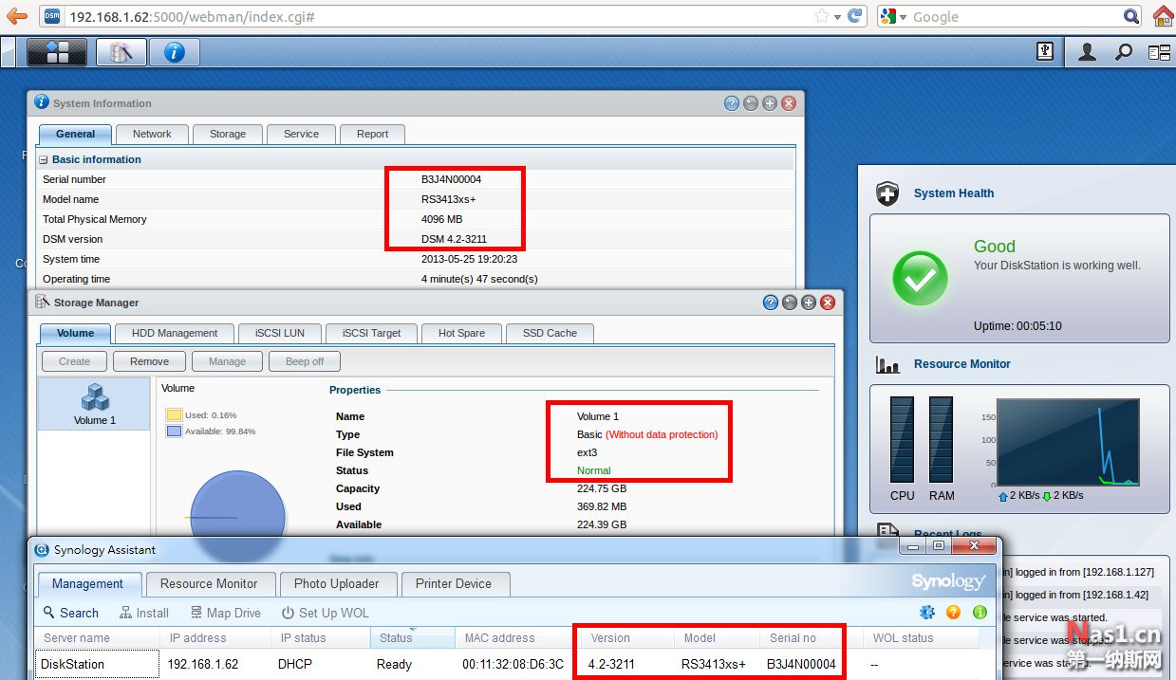
Task: Open Storage Manager from the DSM taskbar
Action: click(x=121, y=52)
